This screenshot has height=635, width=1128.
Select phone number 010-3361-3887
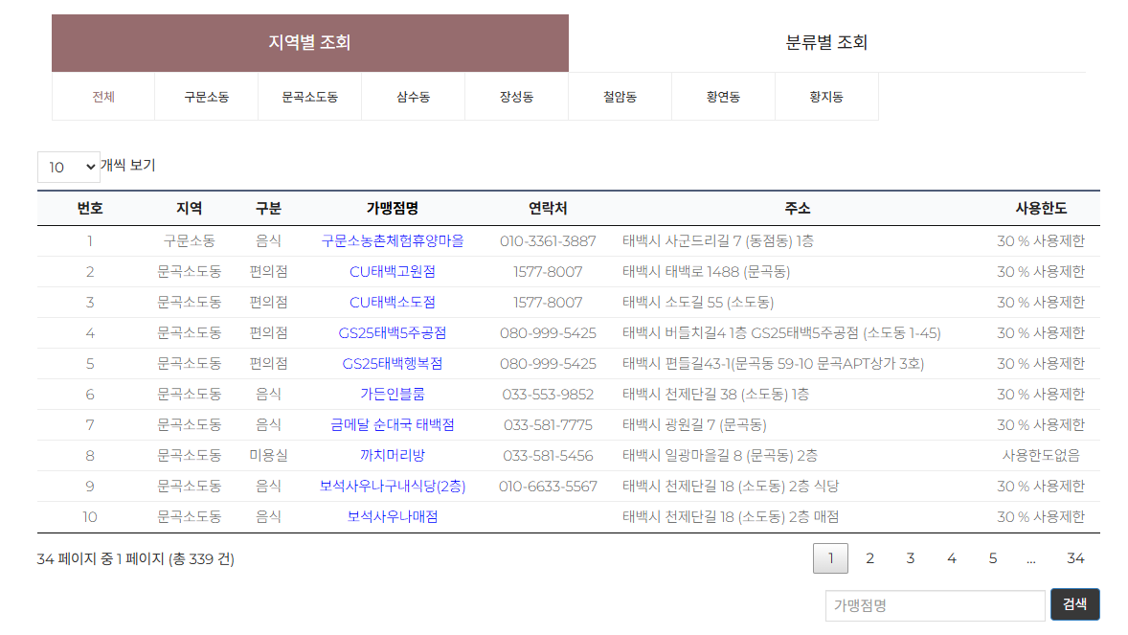pyautogui.click(x=548, y=241)
